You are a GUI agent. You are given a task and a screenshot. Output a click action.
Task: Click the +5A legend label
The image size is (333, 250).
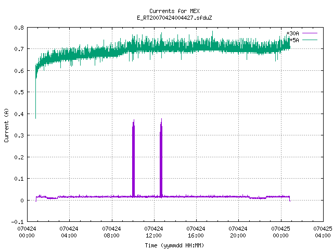click(x=294, y=40)
